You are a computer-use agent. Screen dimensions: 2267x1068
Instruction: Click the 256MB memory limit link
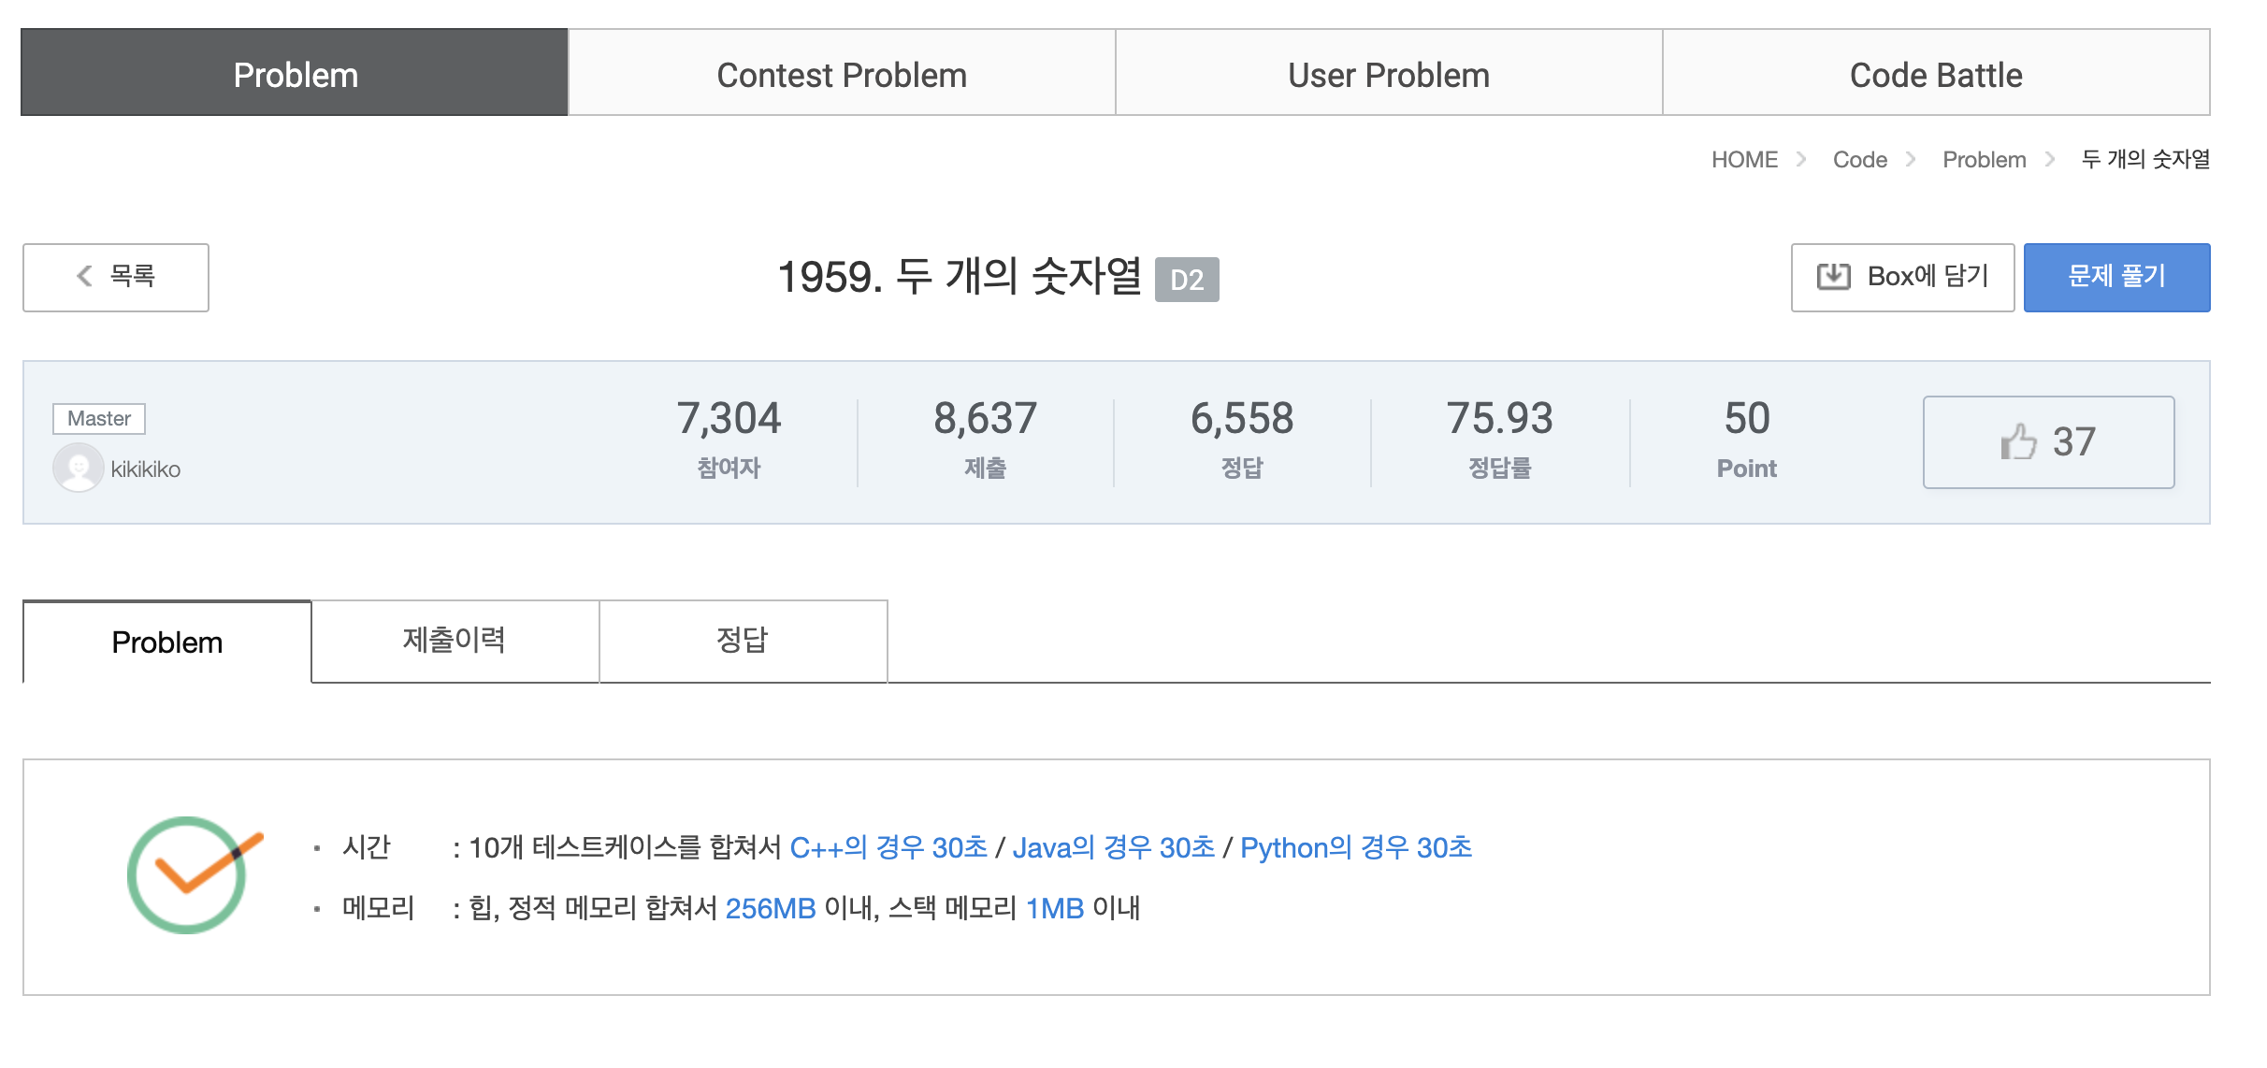[773, 907]
